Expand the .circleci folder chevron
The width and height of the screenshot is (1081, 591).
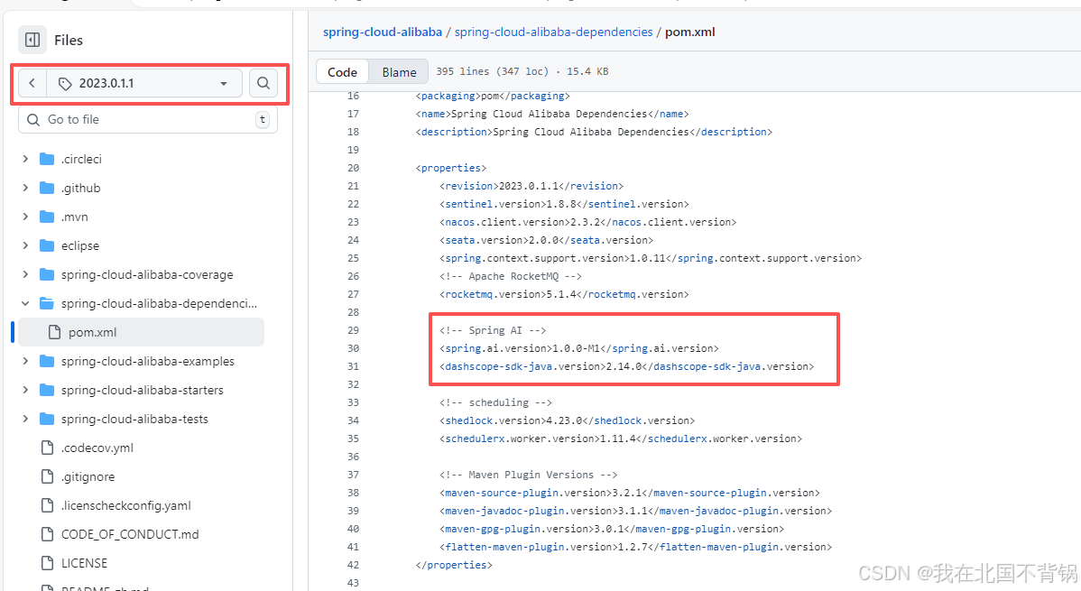25,159
